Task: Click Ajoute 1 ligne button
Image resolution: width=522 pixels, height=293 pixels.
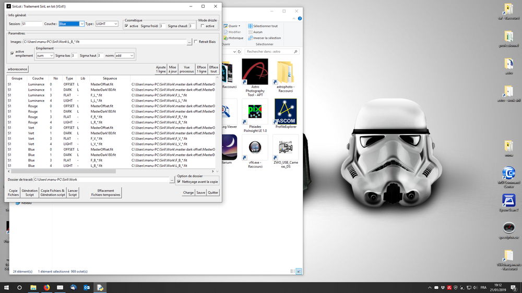Action: coord(161,69)
